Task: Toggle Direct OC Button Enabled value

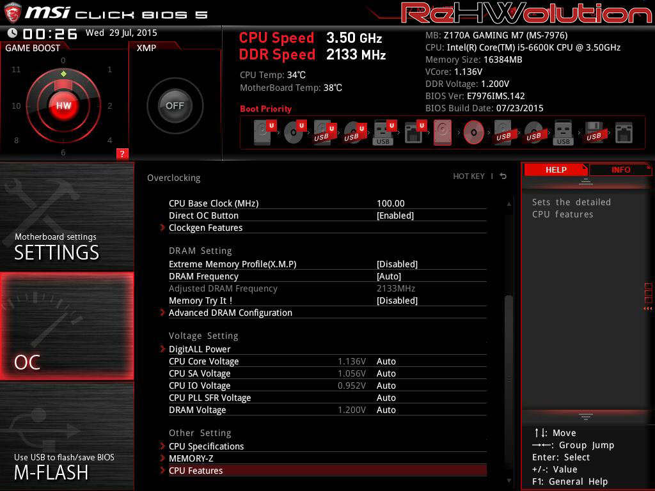Action: coord(395,215)
